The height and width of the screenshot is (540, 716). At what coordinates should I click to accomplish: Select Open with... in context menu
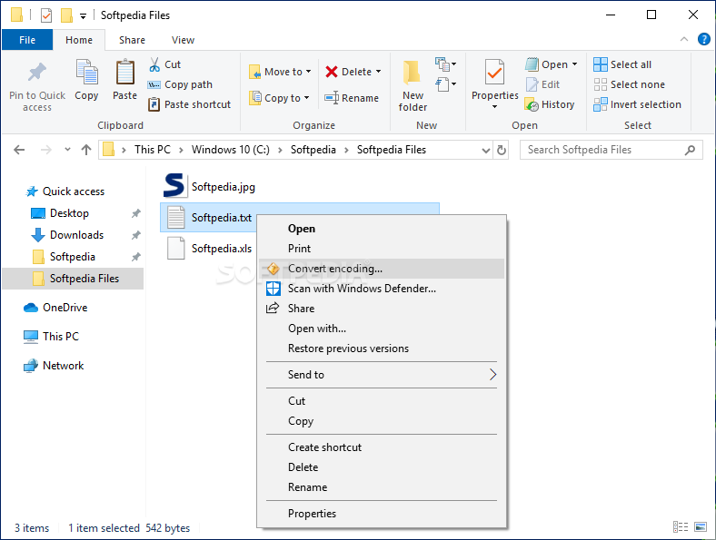click(x=382, y=329)
